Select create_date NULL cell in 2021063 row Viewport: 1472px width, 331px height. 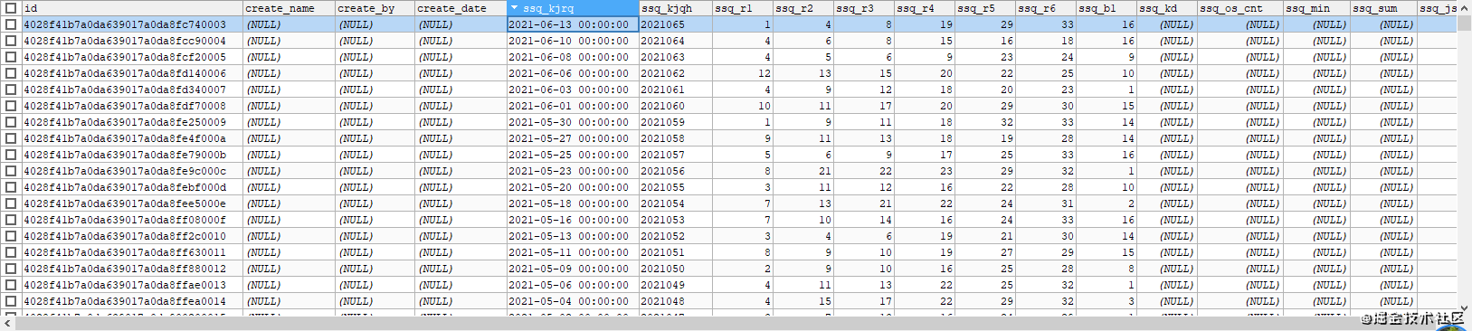point(461,57)
